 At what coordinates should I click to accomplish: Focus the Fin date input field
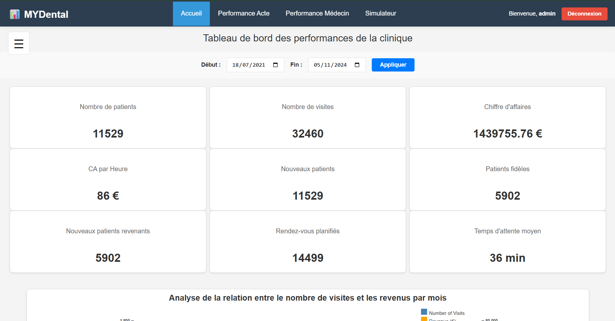330,65
